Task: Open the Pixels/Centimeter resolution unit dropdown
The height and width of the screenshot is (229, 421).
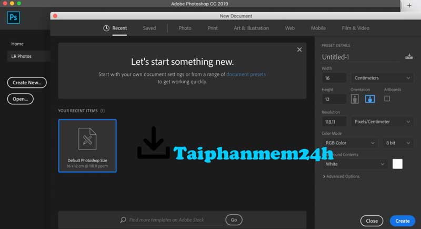Action: [382, 122]
